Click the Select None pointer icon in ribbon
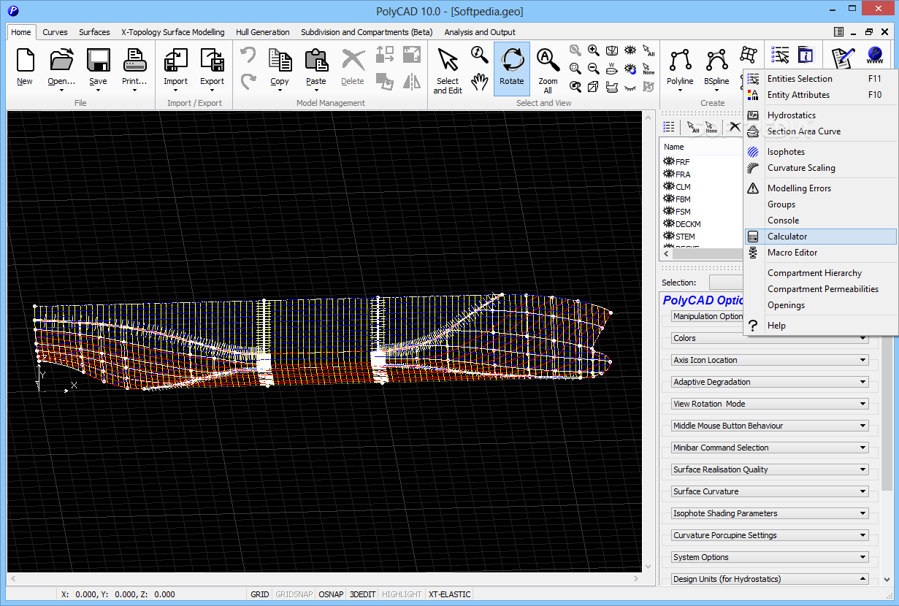Viewport: 899px width, 606px height. (x=649, y=69)
